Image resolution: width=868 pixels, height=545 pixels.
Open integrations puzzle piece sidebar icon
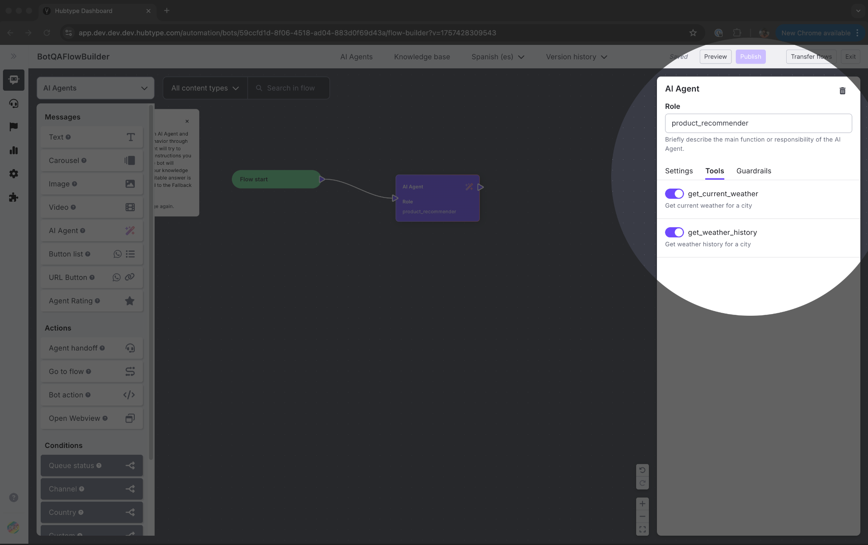[14, 197]
